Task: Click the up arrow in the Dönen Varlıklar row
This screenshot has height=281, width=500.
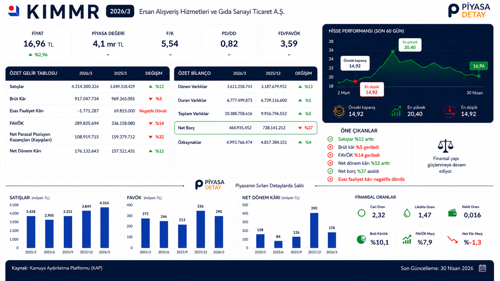Action: 300,87
